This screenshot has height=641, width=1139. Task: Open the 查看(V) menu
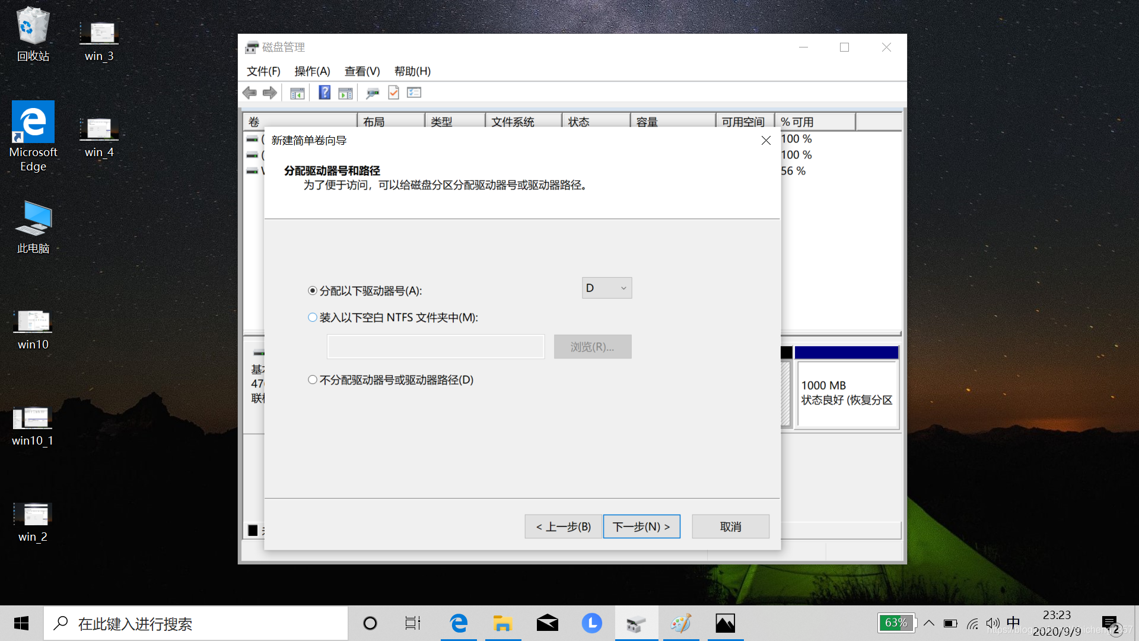(x=362, y=71)
